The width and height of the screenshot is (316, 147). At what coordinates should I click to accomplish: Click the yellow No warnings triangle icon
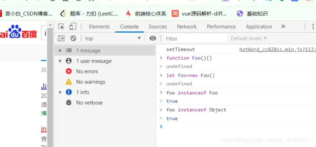69,82
